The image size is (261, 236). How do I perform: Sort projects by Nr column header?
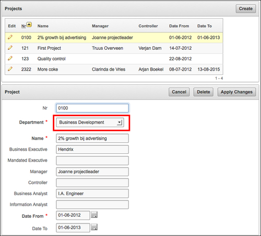pyautogui.click(x=23, y=26)
